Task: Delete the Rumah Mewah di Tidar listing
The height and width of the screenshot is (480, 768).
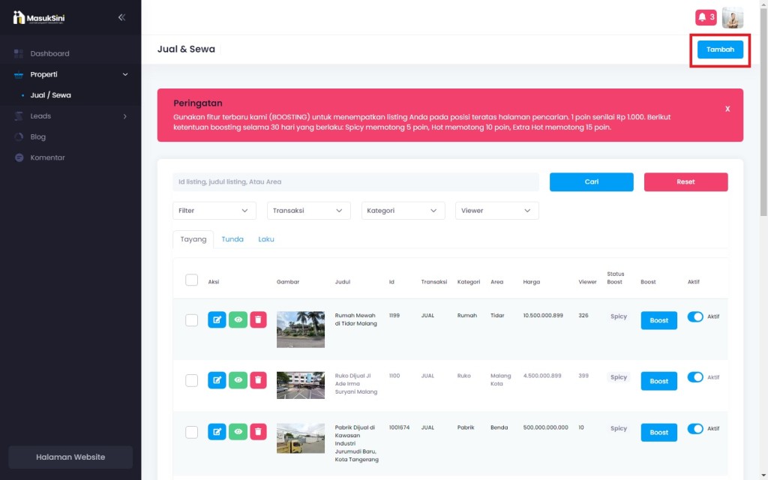Action: 258,319
